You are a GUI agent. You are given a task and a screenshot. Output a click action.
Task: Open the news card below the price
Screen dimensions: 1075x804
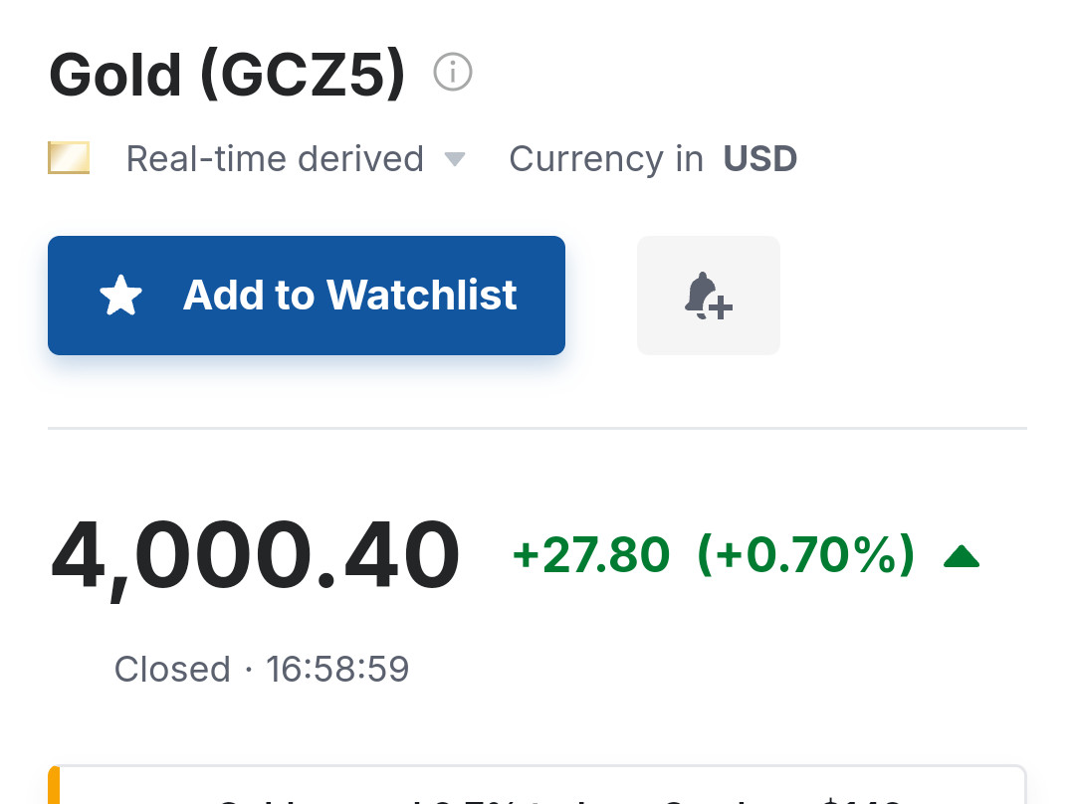pyautogui.click(x=537, y=785)
